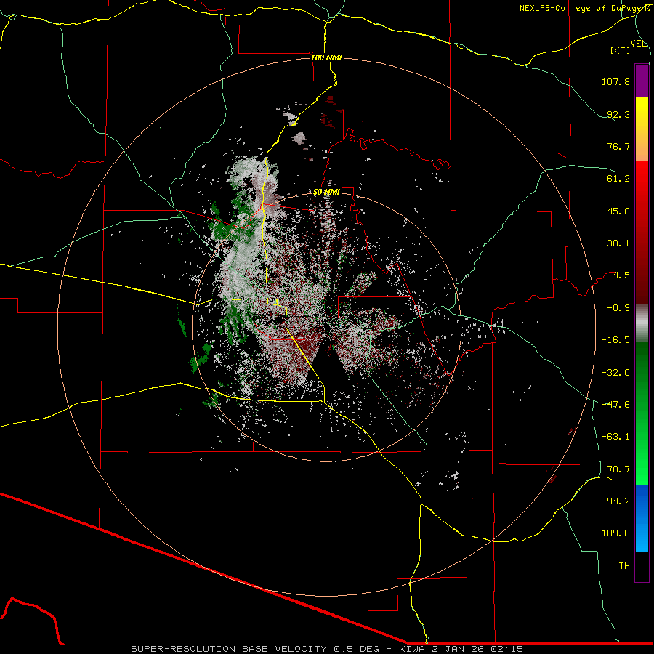Click the -16.5 legend value
Viewport: 654px width, 654px height.
tap(615, 340)
